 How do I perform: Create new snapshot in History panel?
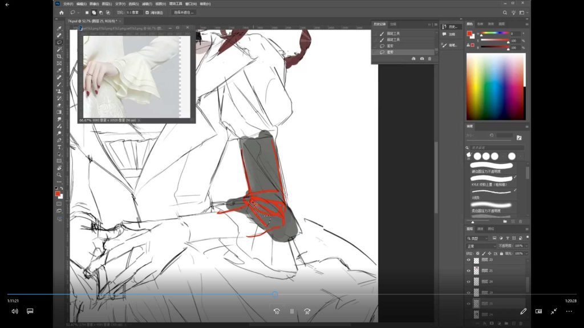(x=421, y=59)
